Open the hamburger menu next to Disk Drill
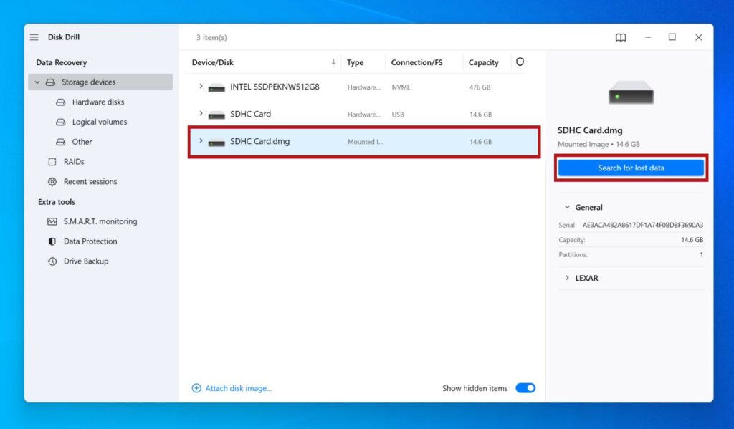This screenshot has width=734, height=429. coord(34,37)
